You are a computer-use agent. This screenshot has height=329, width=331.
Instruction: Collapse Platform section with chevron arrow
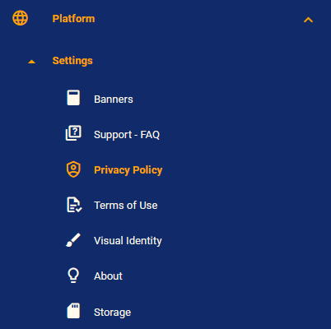(308, 20)
